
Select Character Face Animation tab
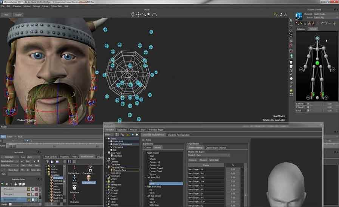[179, 135]
